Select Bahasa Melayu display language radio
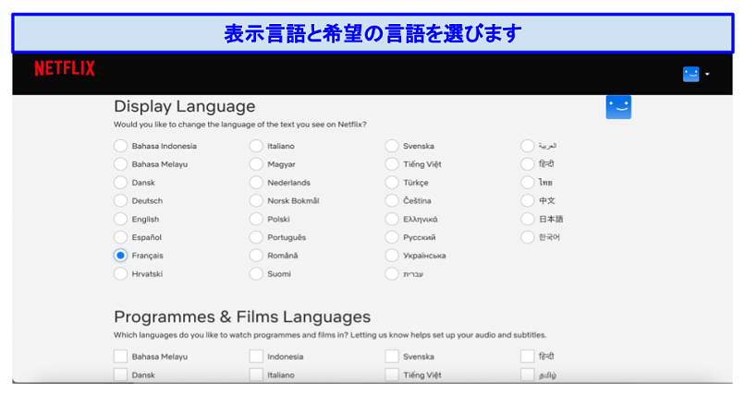The height and width of the screenshot is (418, 745). point(121,164)
